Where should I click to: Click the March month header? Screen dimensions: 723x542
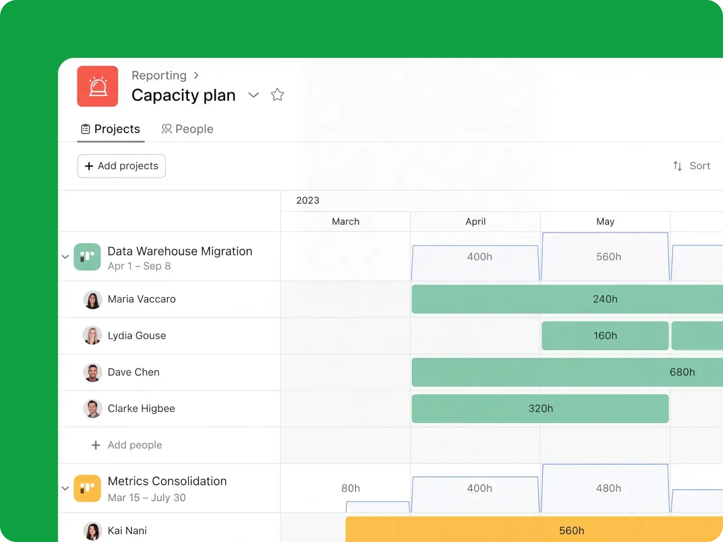(x=345, y=221)
